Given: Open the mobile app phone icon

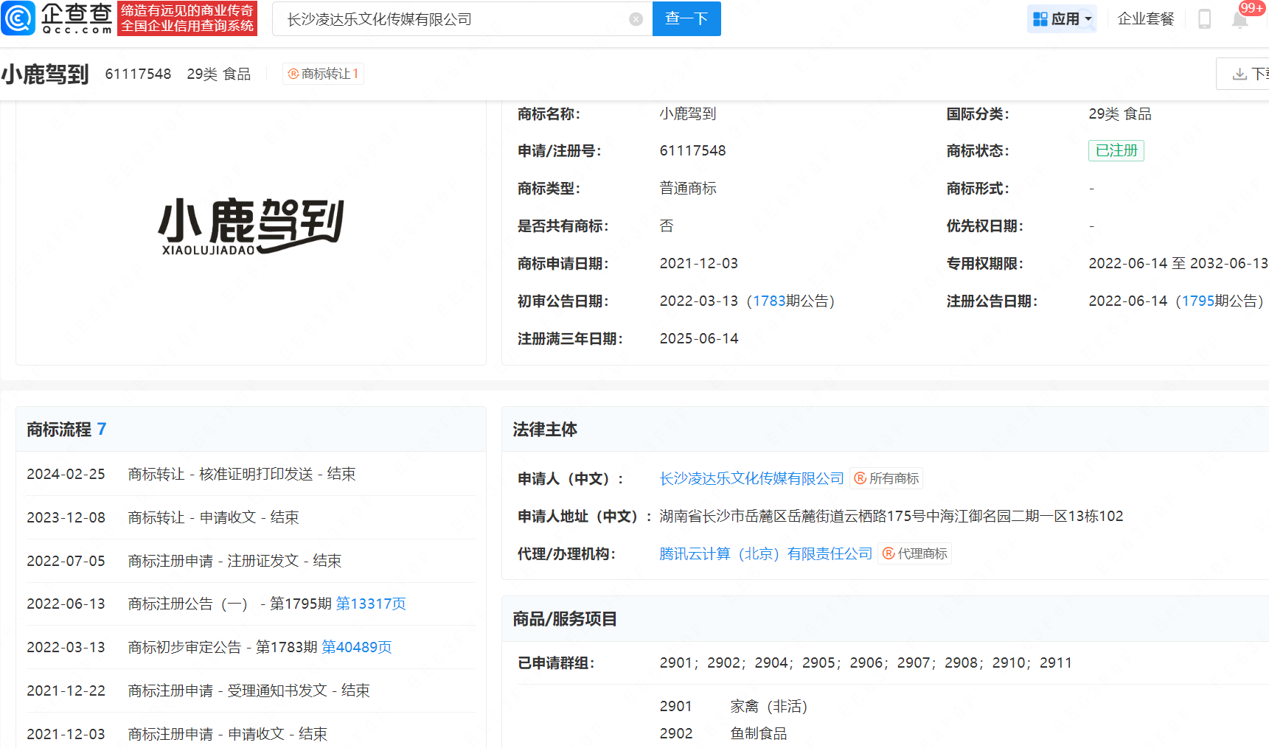Looking at the screenshot, I should click(x=1204, y=19).
